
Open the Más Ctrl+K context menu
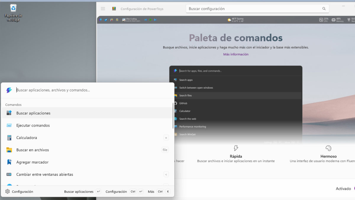pyautogui.click(x=159, y=192)
